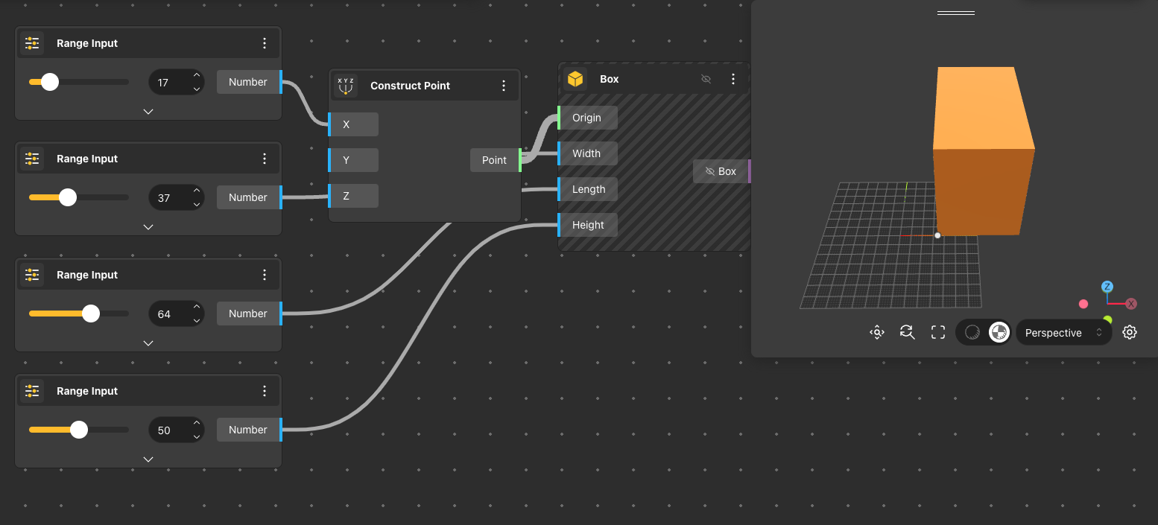Click the sliders icon on first Range Input
Viewport: 1158px width, 525px height.
tap(32, 43)
